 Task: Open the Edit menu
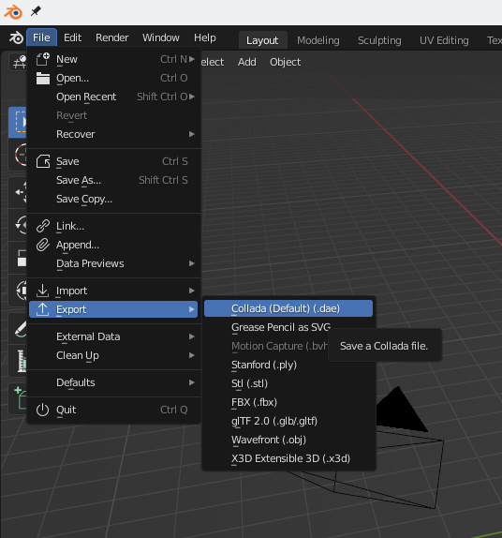click(x=72, y=37)
